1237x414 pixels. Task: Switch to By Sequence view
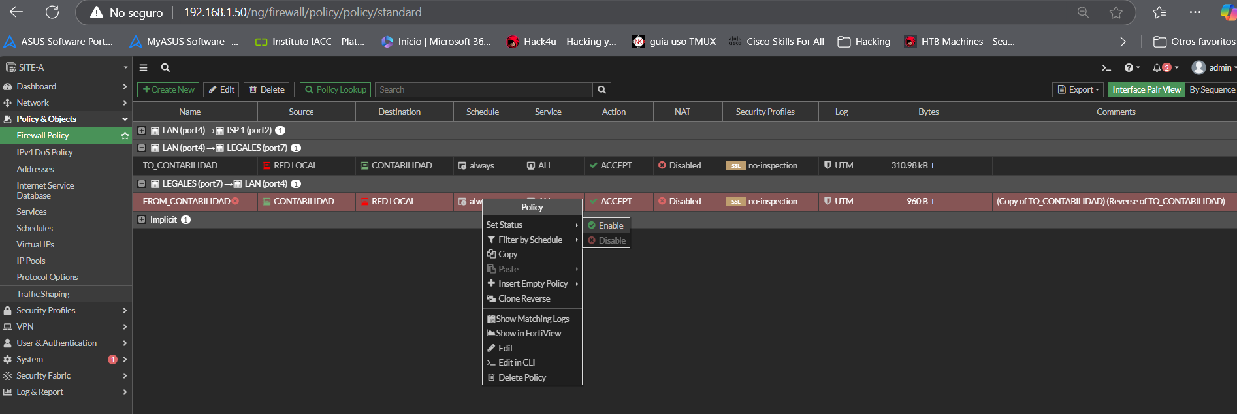[1212, 90]
